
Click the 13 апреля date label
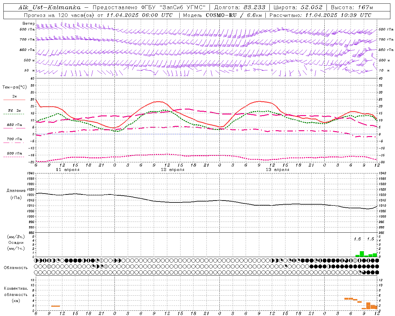click(x=277, y=170)
